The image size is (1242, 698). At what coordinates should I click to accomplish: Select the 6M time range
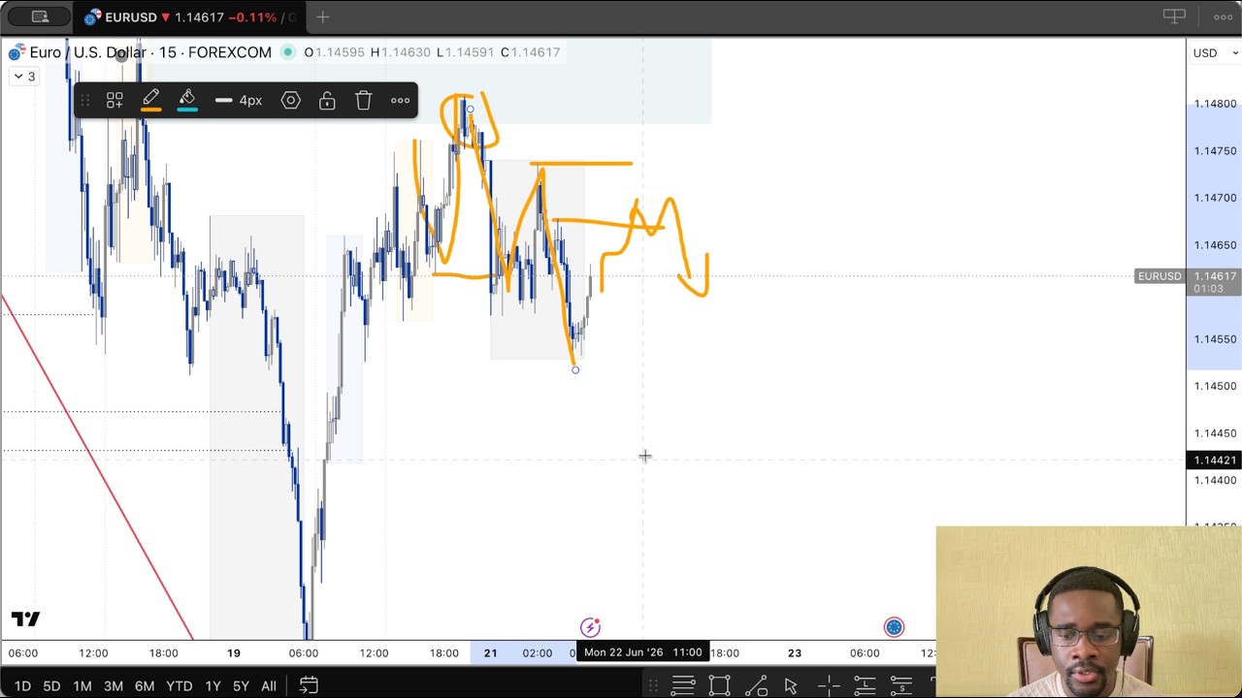[145, 686]
